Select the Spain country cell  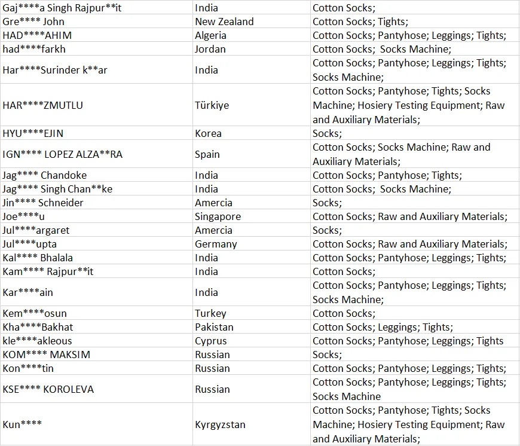tap(252, 154)
